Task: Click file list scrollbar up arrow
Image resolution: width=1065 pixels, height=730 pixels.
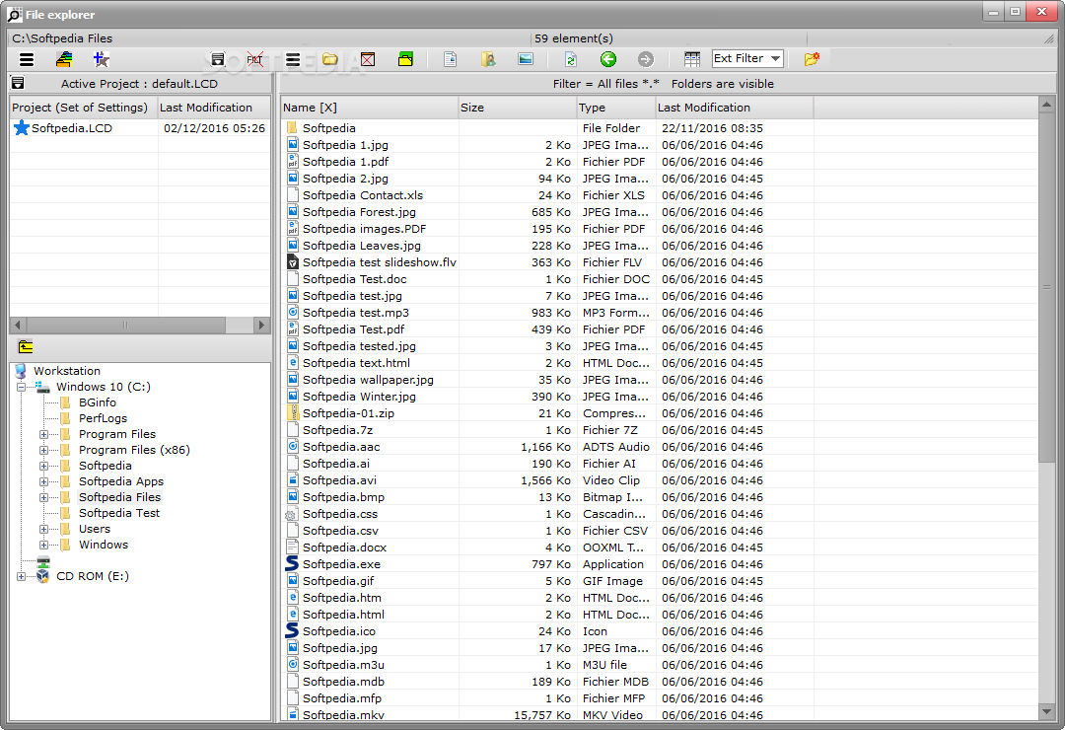Action: pos(1046,105)
